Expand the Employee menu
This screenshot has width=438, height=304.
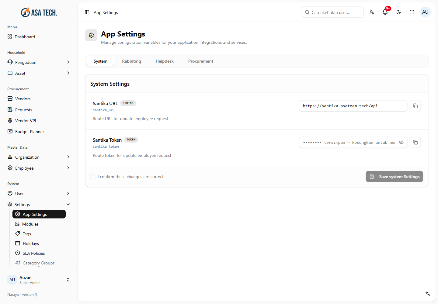[x=39, y=168]
